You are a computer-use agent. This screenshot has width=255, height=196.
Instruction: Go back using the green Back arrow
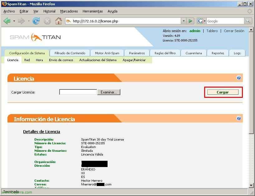click(7, 21)
